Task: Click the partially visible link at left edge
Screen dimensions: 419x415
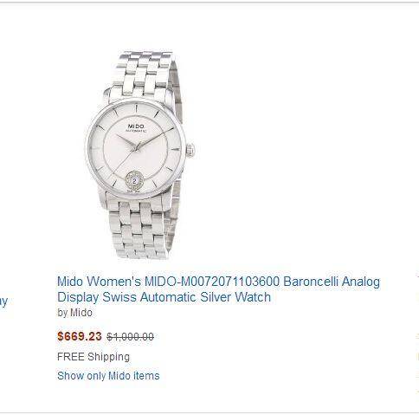Action: tap(3, 302)
